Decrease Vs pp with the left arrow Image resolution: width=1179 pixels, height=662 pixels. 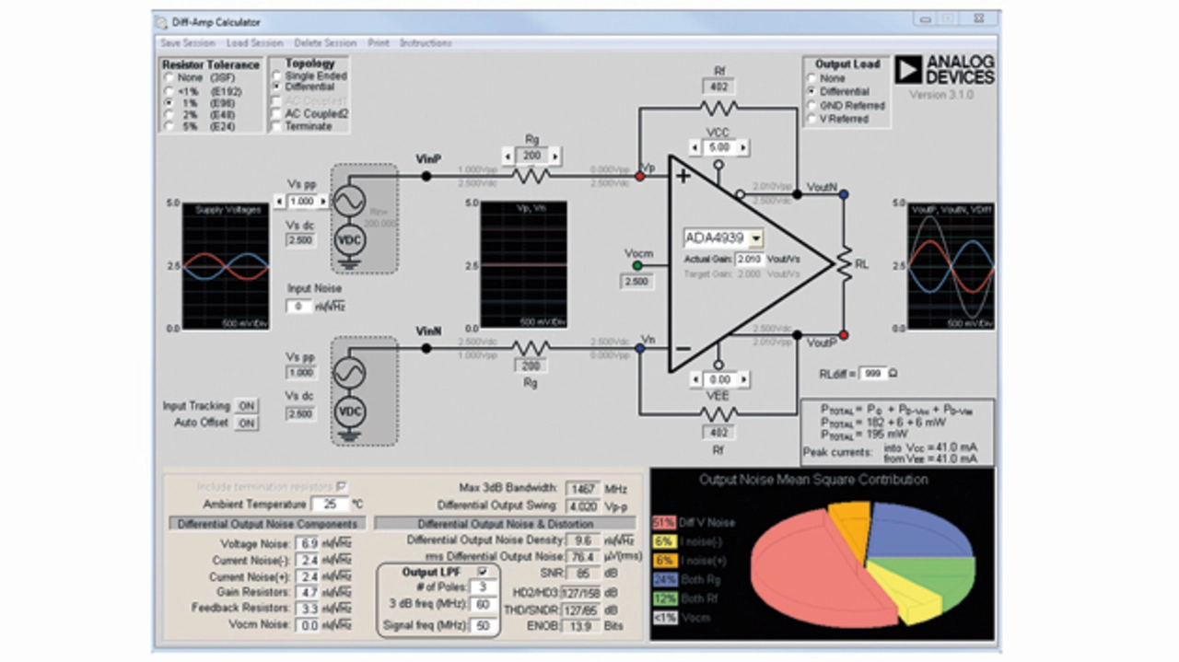tap(280, 201)
